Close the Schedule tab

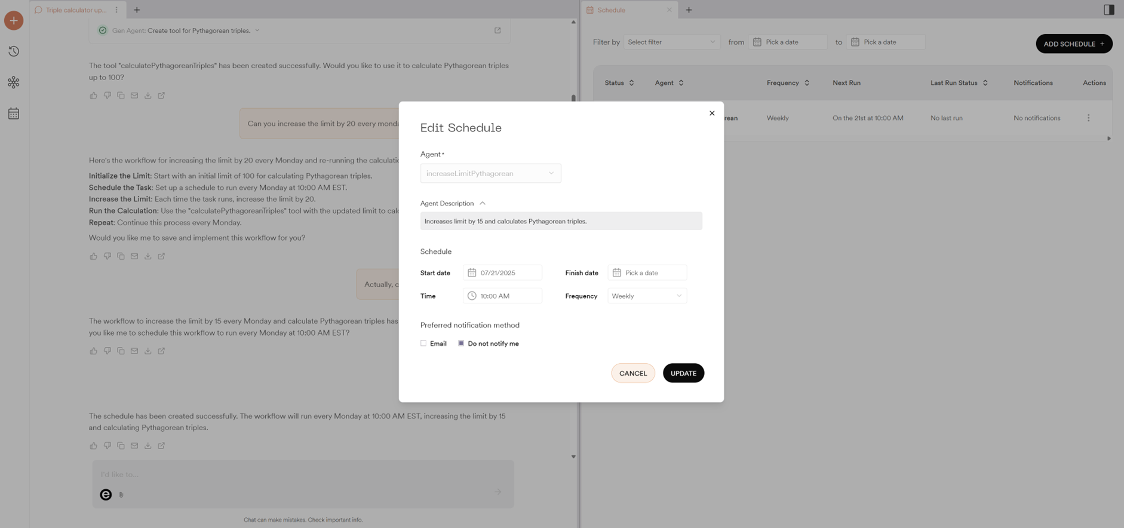click(669, 10)
